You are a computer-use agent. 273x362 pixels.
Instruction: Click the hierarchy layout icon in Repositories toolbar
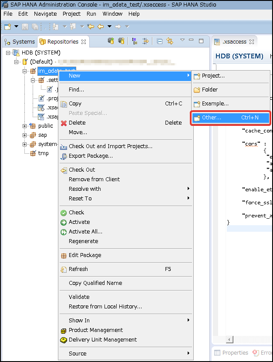(135, 41)
